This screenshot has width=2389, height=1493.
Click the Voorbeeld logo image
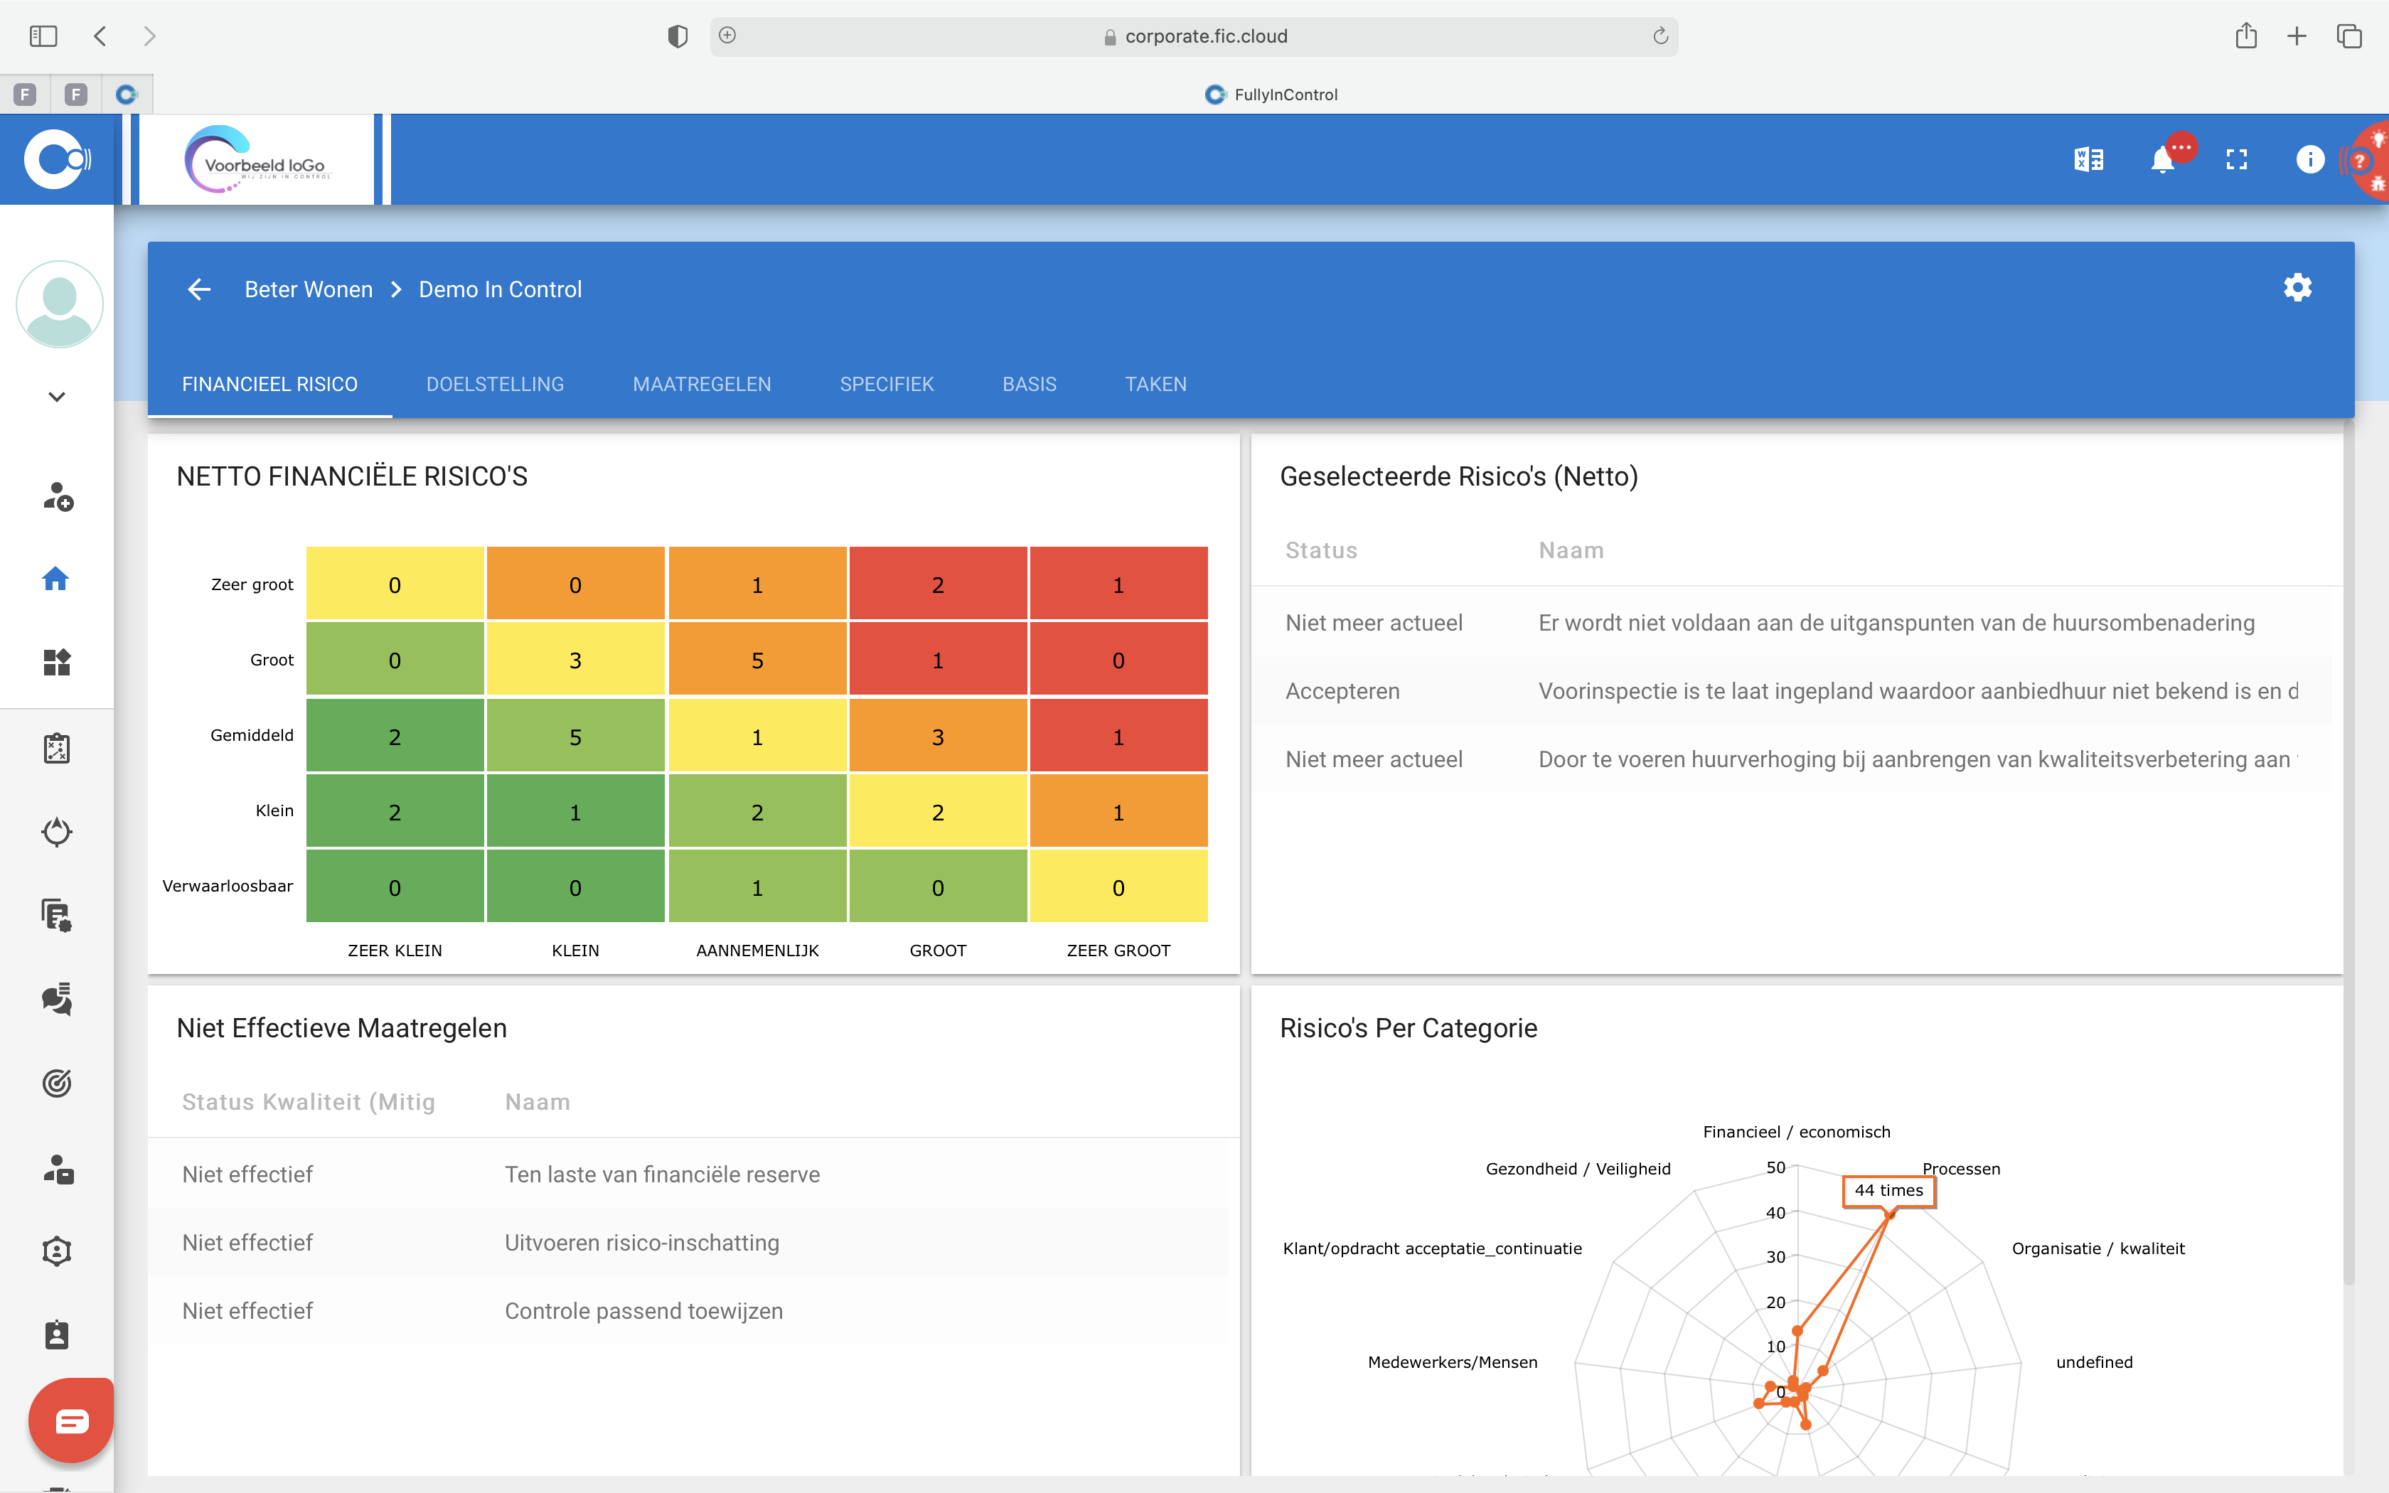click(x=257, y=159)
